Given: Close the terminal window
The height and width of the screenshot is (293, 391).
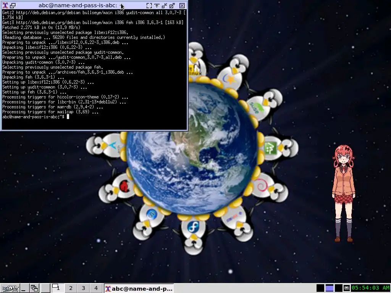Looking at the screenshot, I should (x=182, y=5).
